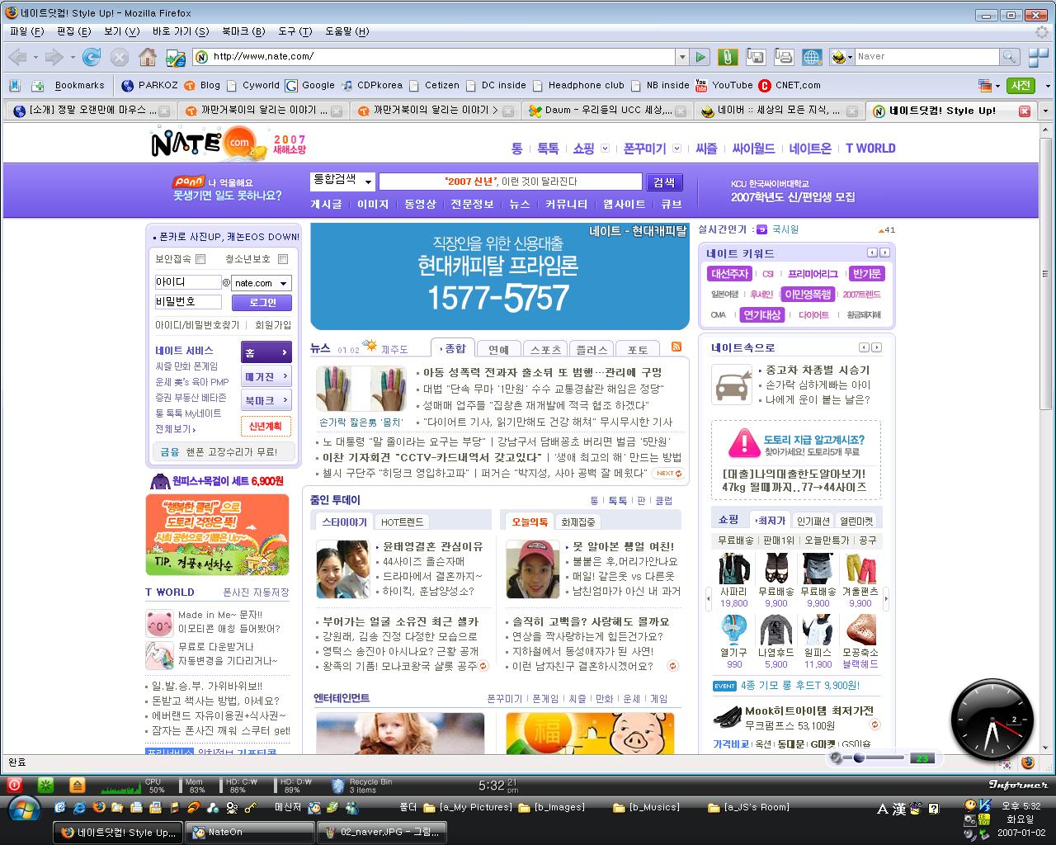Image resolution: width=1056 pixels, height=845 pixels.
Task: Click the Firefox forward arrow
Action: click(54, 57)
